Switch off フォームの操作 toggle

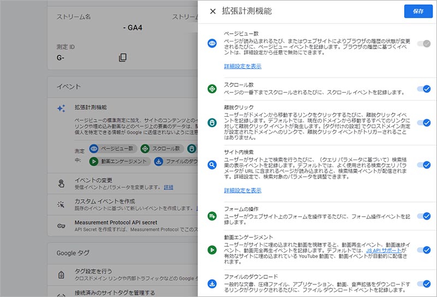[423, 216]
